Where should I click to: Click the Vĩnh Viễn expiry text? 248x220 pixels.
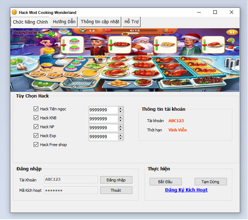178,130
